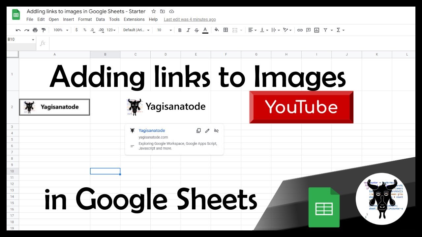Redo the last action
Screen dimensions: 422x237
coord(27,30)
